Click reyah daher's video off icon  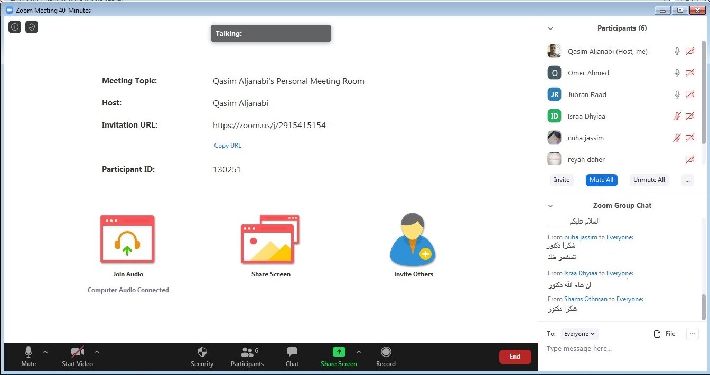[x=690, y=159]
